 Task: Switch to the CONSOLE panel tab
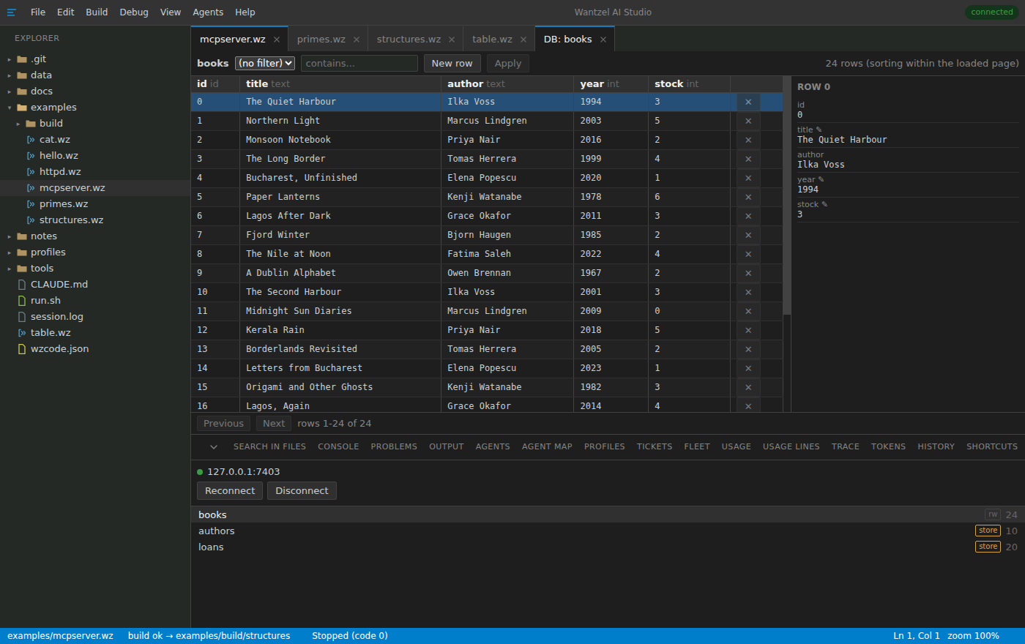[338, 446]
